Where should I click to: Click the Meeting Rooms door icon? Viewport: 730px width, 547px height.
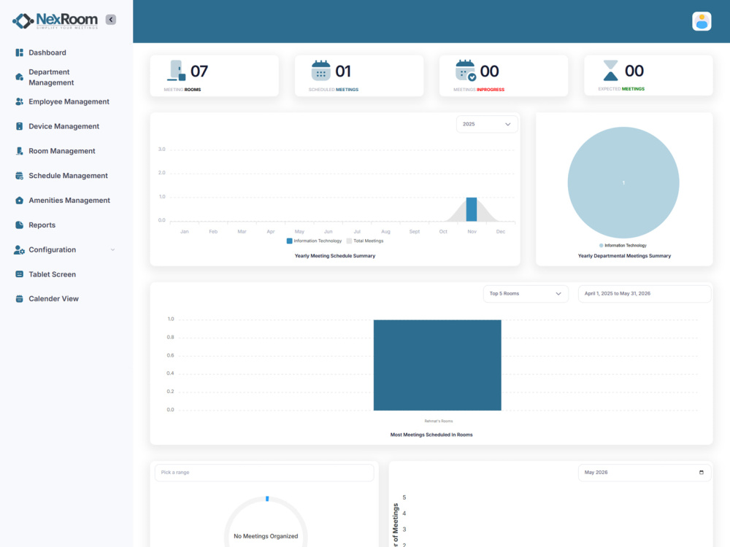pos(177,71)
